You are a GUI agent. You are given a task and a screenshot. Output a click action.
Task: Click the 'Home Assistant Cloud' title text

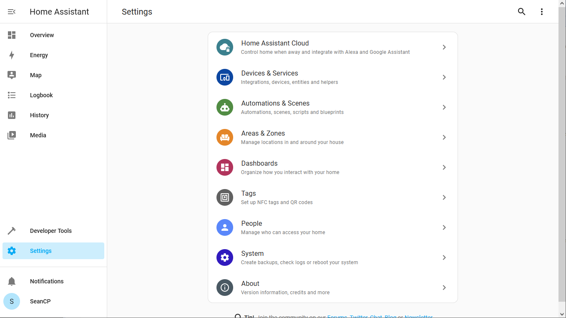(275, 43)
